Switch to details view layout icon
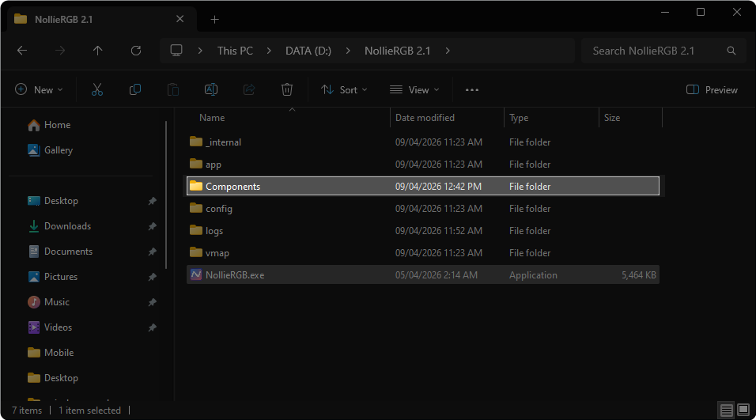 point(726,411)
